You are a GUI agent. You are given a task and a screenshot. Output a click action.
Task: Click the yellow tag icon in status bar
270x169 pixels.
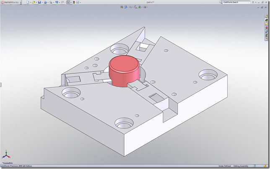265,166
